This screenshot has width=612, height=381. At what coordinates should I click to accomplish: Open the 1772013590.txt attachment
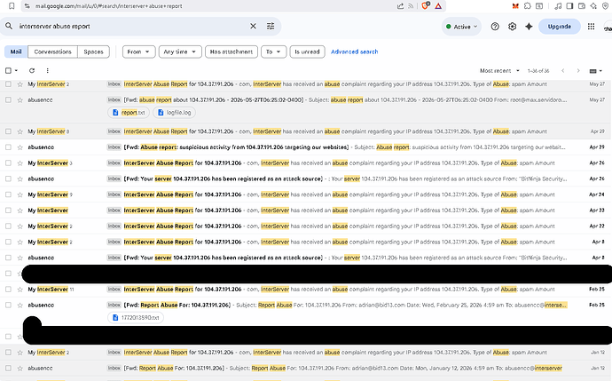[x=136, y=318]
